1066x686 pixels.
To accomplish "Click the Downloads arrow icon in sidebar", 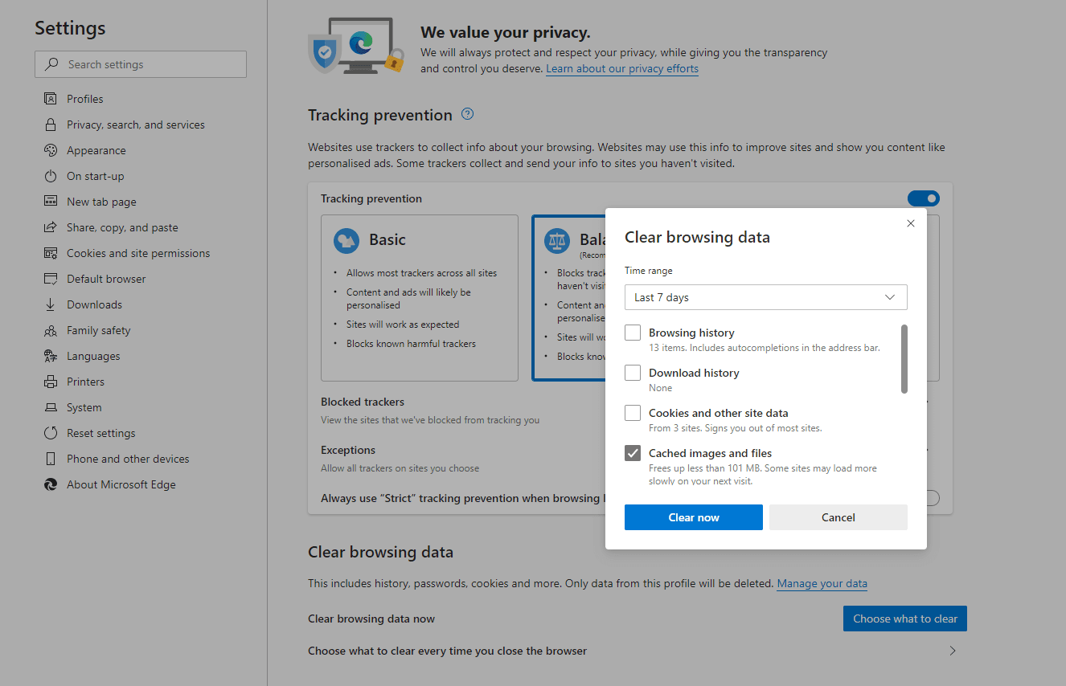I will (x=51, y=304).
